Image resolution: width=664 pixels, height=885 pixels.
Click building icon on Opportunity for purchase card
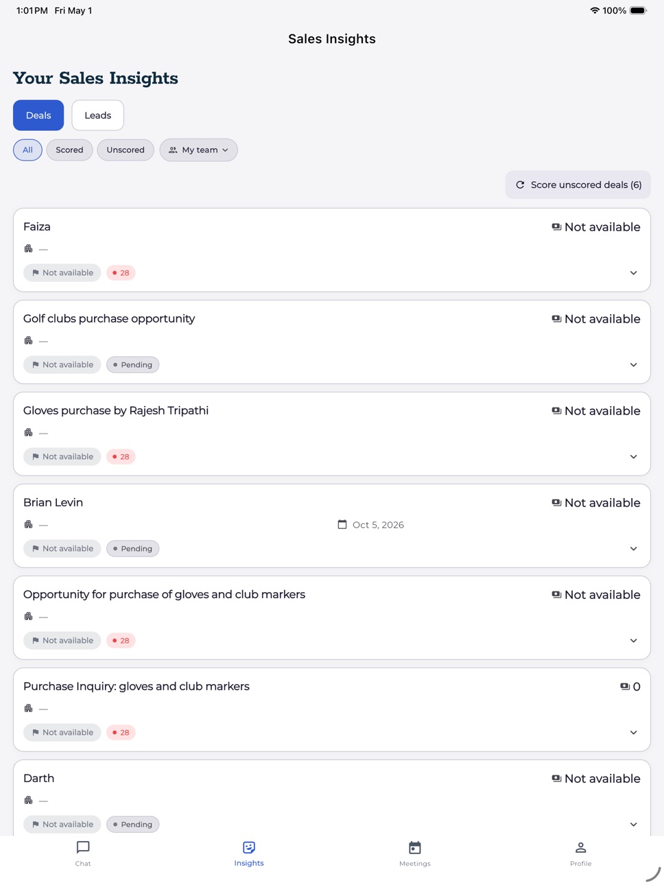point(28,617)
